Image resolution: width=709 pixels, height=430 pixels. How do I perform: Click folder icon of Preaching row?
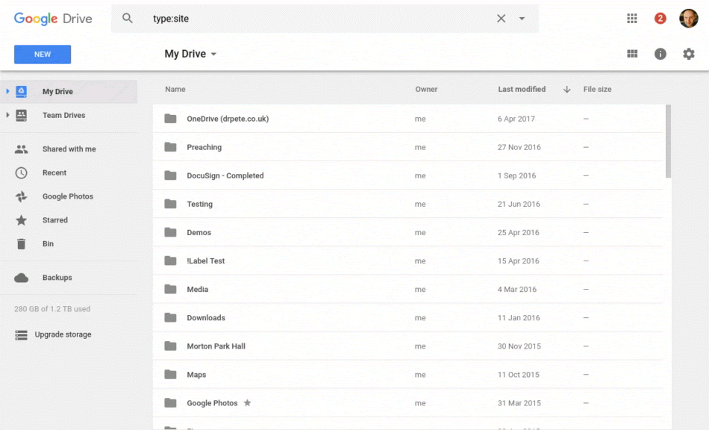click(x=170, y=147)
